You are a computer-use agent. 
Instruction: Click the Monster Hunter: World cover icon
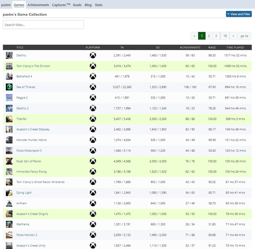[x=9, y=140]
